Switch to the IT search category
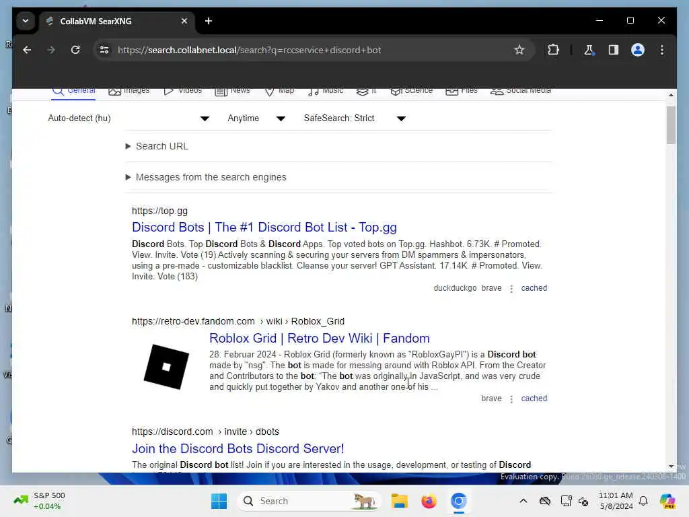Viewport: 689px width, 517px height. 367,91
